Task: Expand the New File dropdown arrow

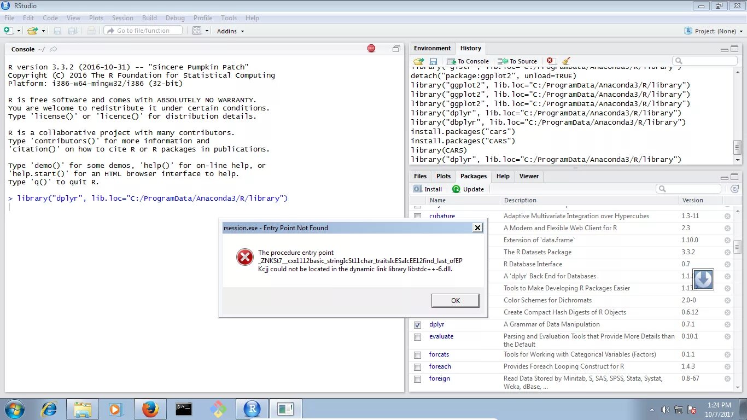Action: click(x=19, y=31)
